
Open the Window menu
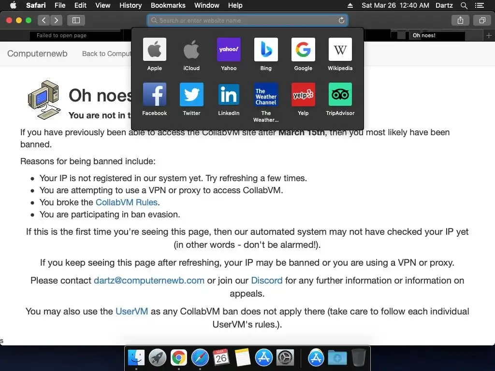click(x=207, y=5)
